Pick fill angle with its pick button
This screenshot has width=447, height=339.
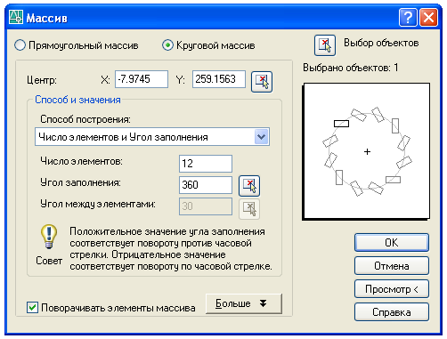pos(249,186)
